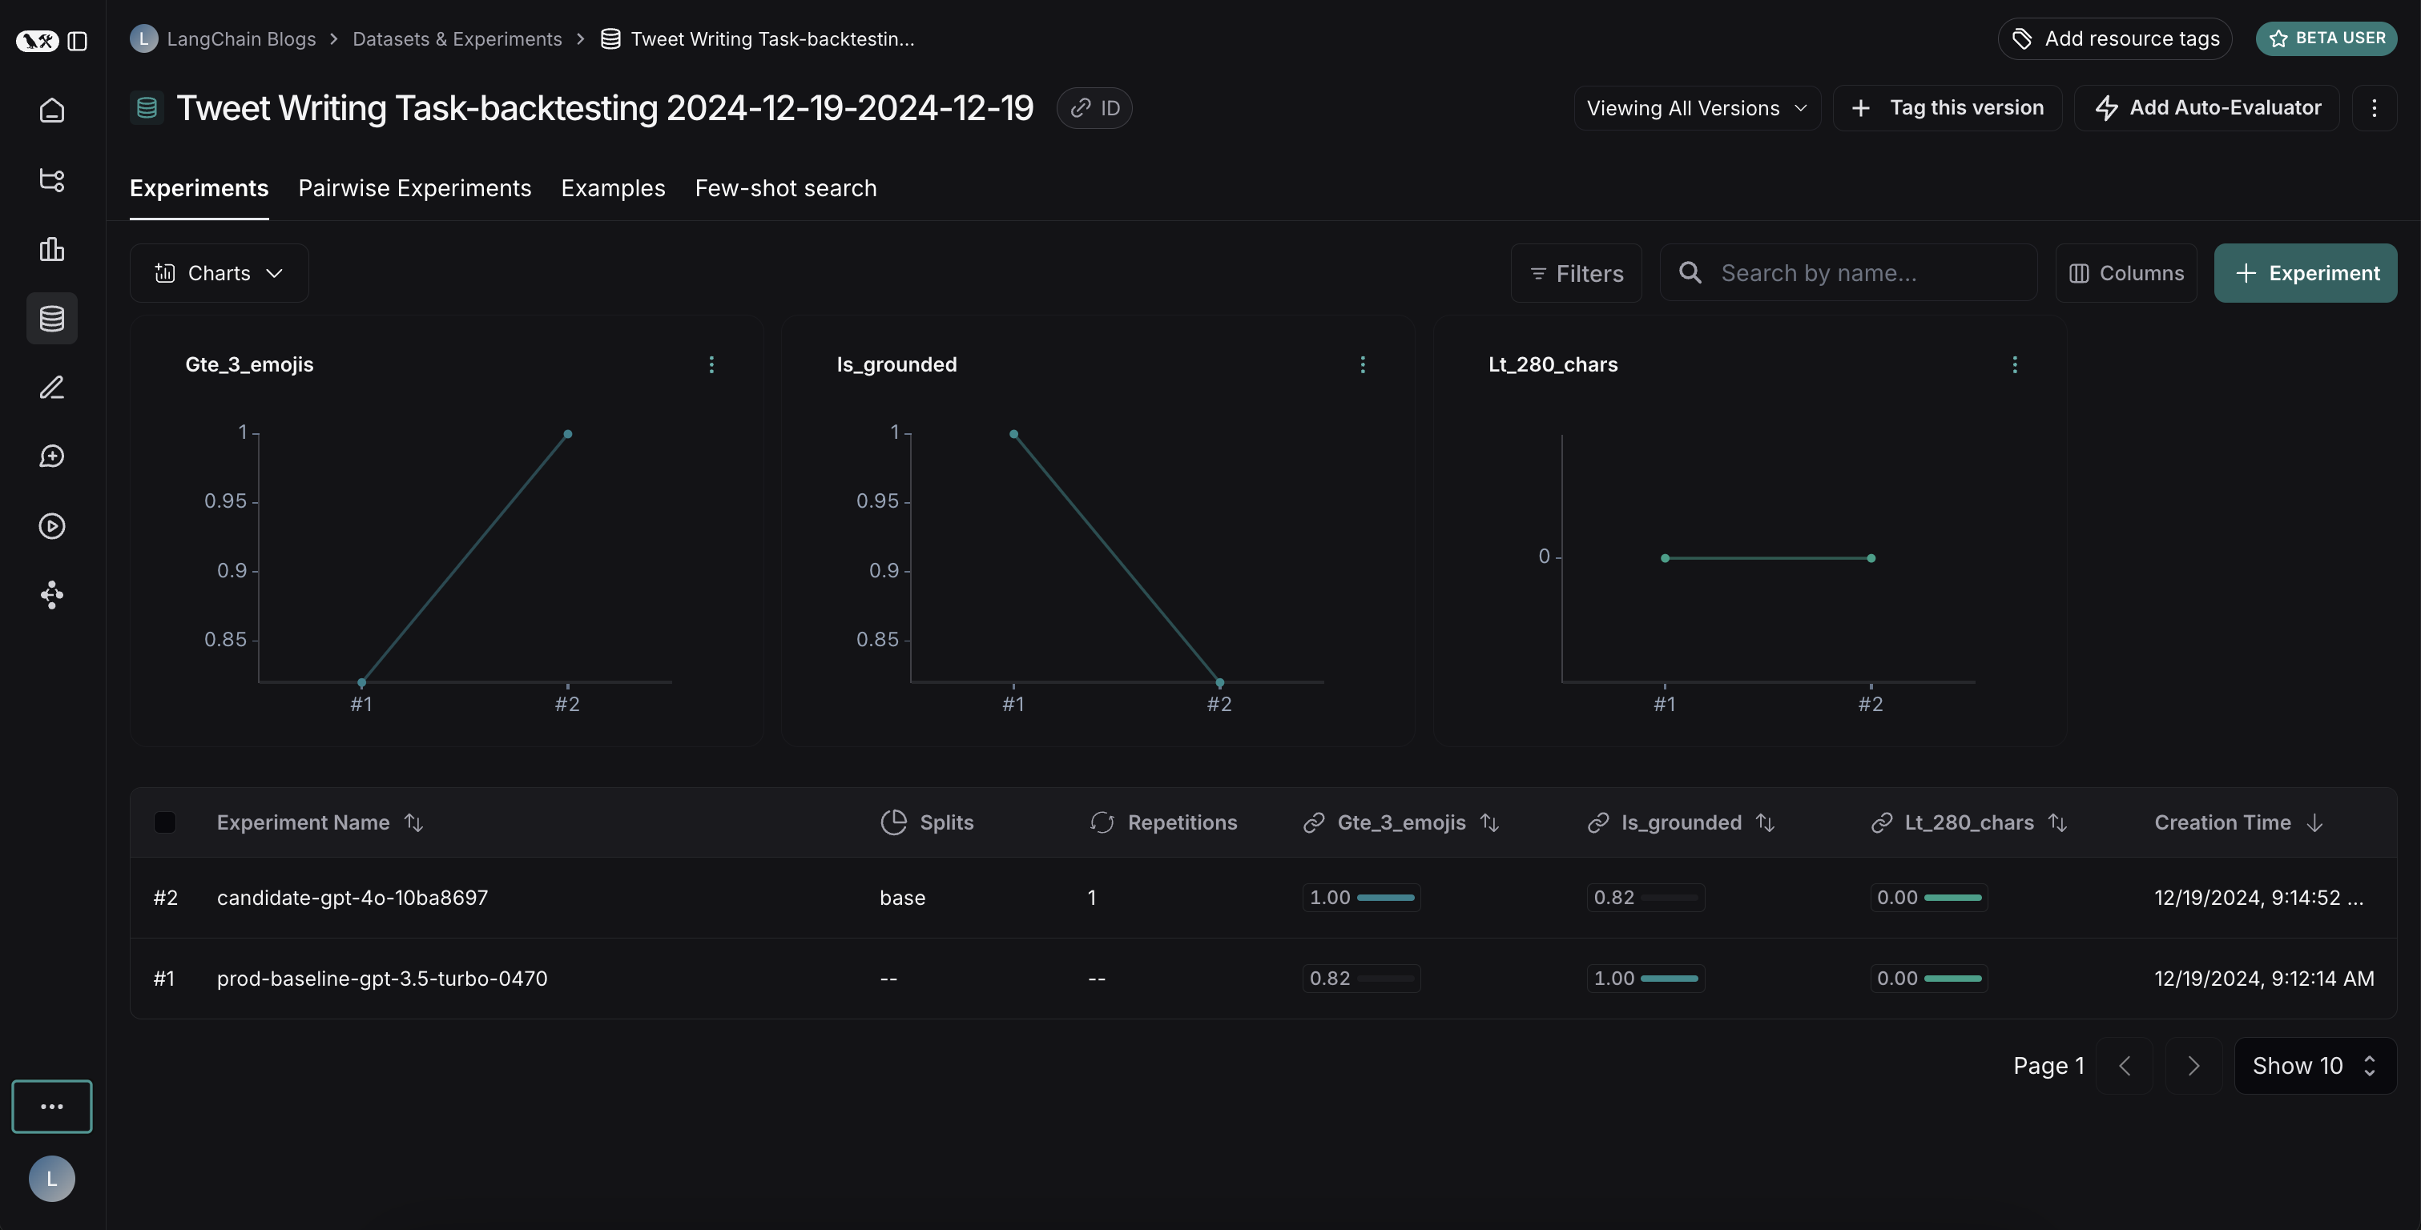Viewport: 2421px width, 1230px height.
Task: Switch to the Pairwise Experiments tab
Action: pos(414,189)
